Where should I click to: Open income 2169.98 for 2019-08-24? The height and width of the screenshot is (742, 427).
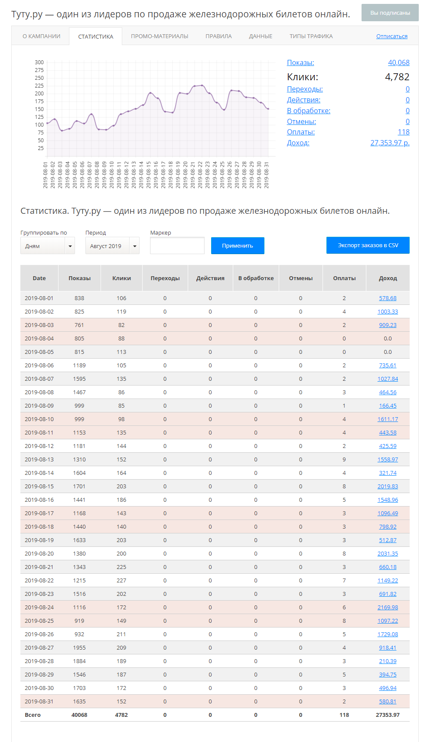click(x=388, y=608)
